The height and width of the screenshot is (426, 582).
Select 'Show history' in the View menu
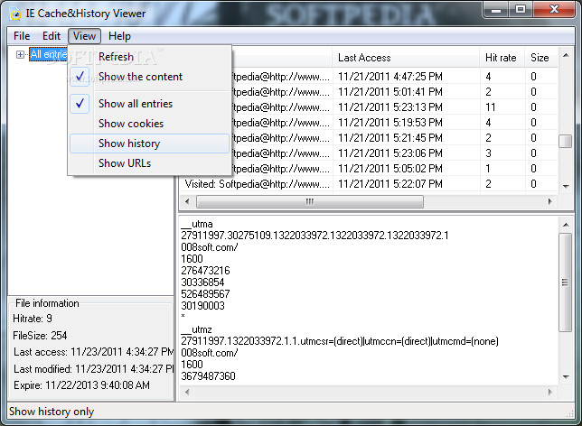click(x=150, y=144)
